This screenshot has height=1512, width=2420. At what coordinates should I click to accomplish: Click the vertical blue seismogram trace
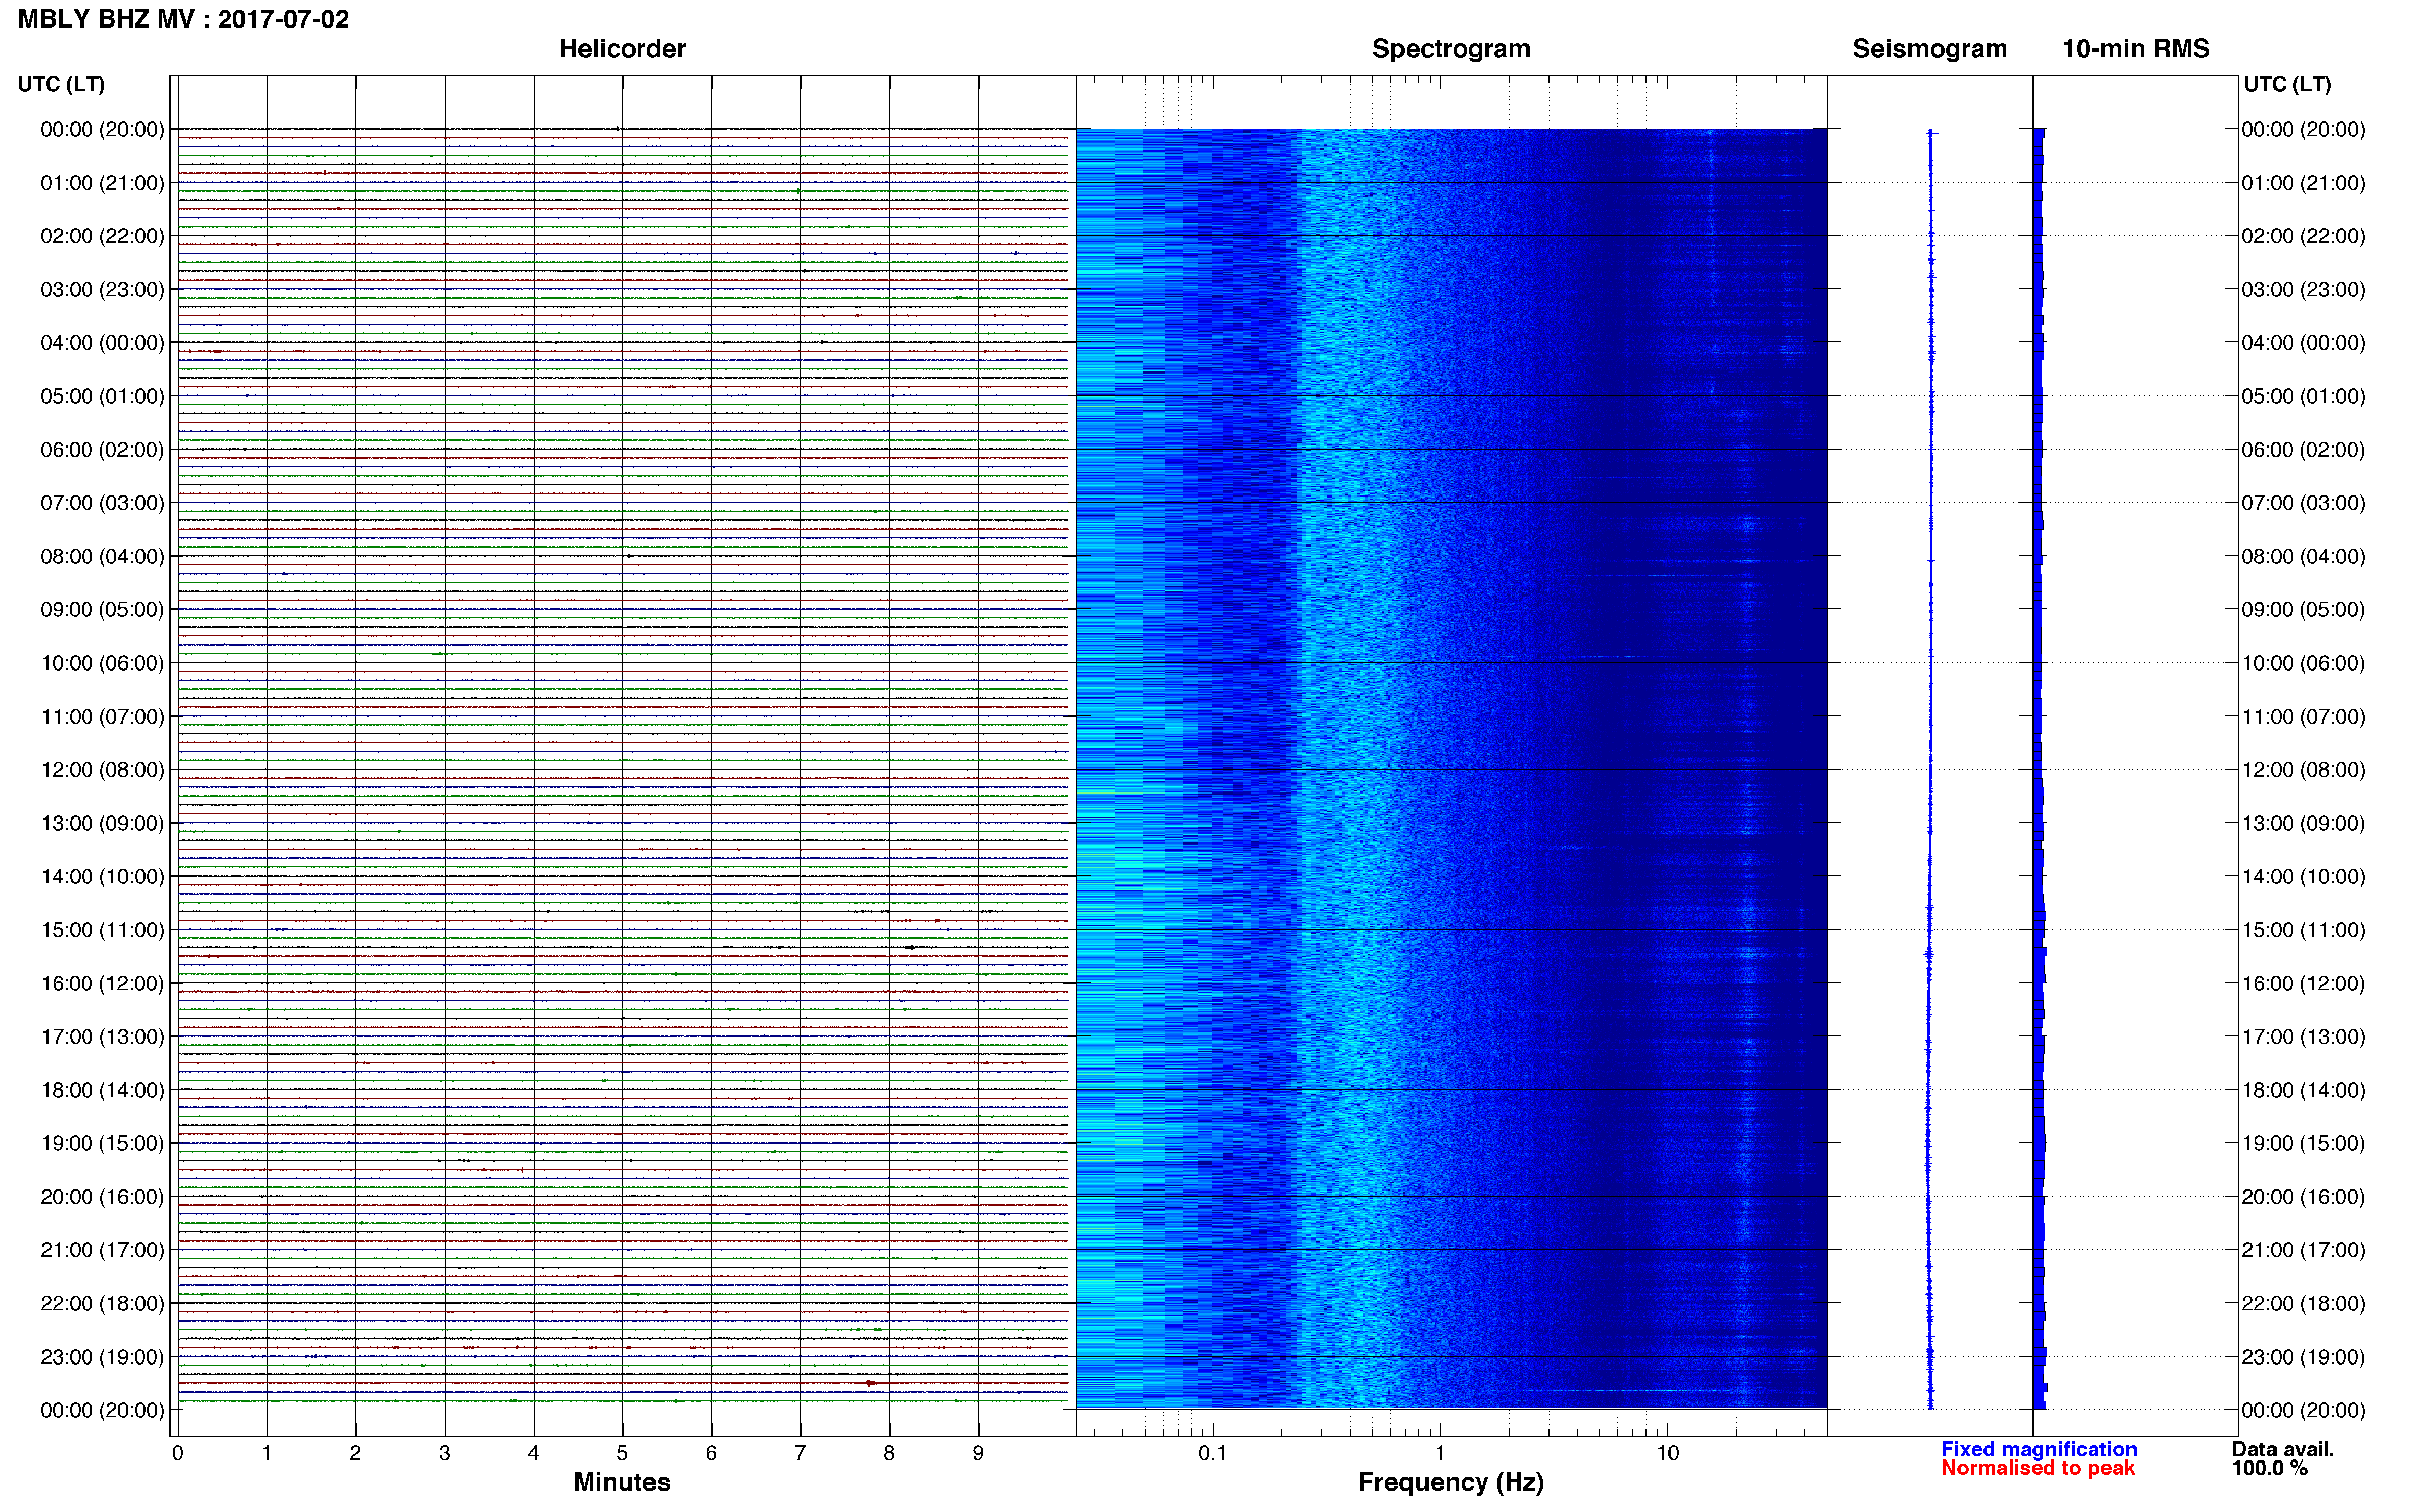1930,768
